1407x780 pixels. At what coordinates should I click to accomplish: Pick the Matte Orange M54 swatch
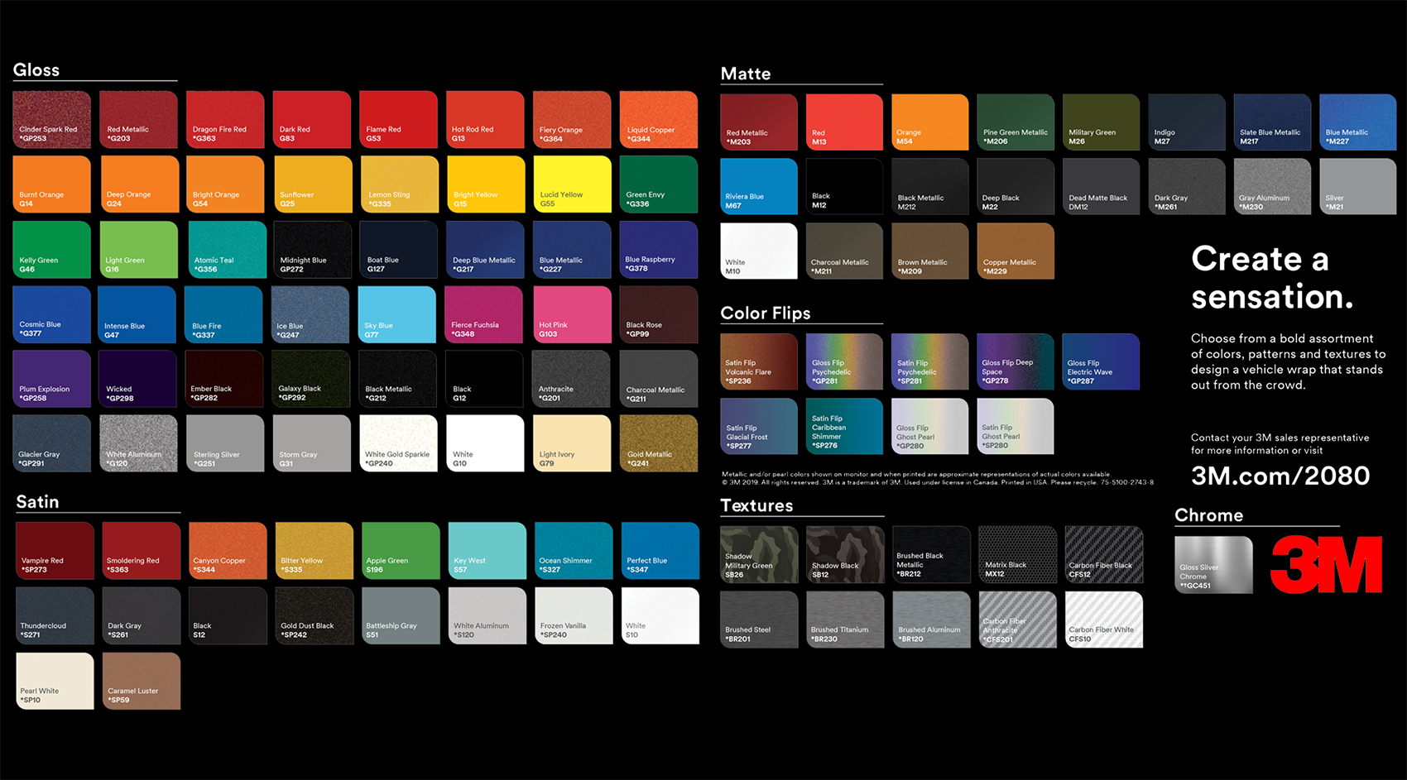930,122
